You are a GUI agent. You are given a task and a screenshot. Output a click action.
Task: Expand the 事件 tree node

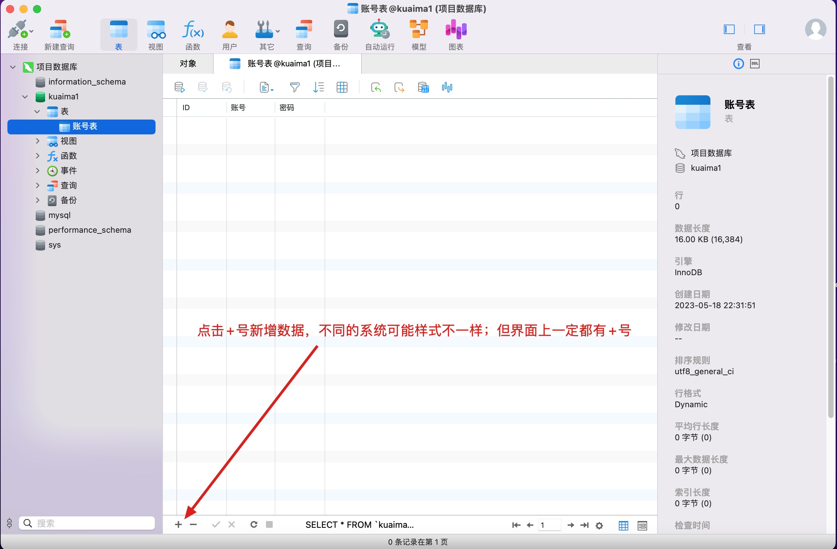pos(37,170)
